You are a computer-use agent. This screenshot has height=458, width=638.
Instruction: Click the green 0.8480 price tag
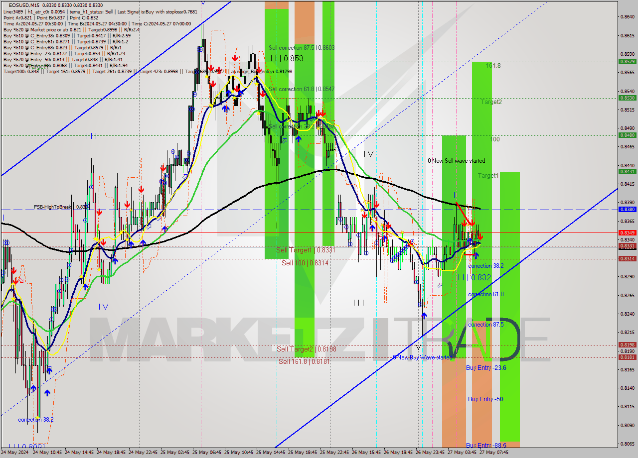coord(627,135)
